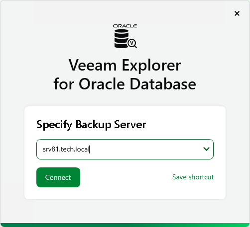Expand the backup server dropdown chevron
The image size is (250, 227).
pyautogui.click(x=206, y=149)
